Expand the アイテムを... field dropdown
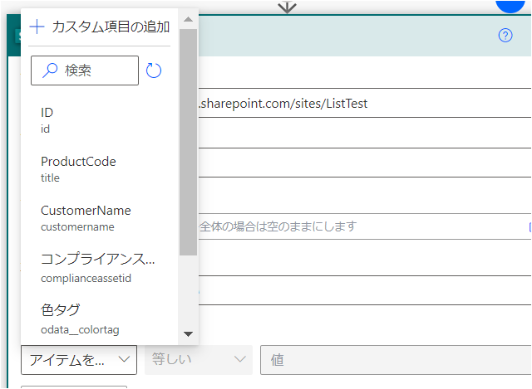 [79, 359]
